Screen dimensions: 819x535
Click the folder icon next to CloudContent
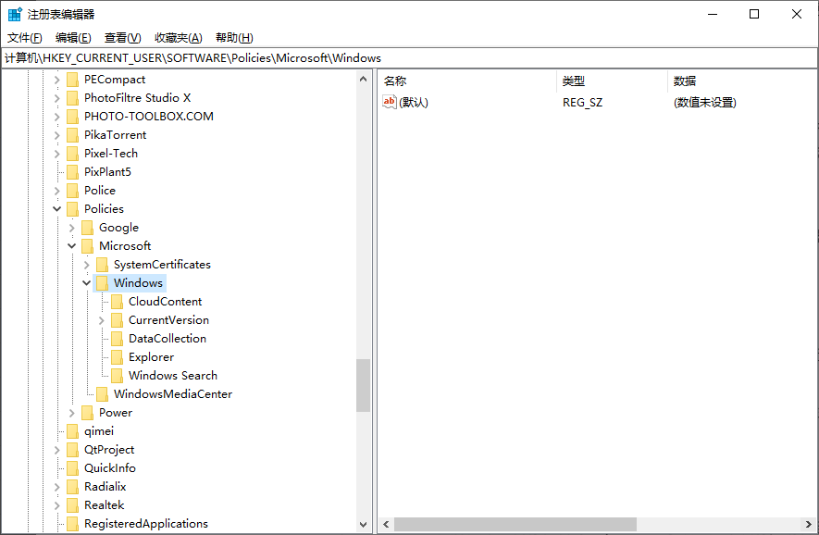[118, 301]
